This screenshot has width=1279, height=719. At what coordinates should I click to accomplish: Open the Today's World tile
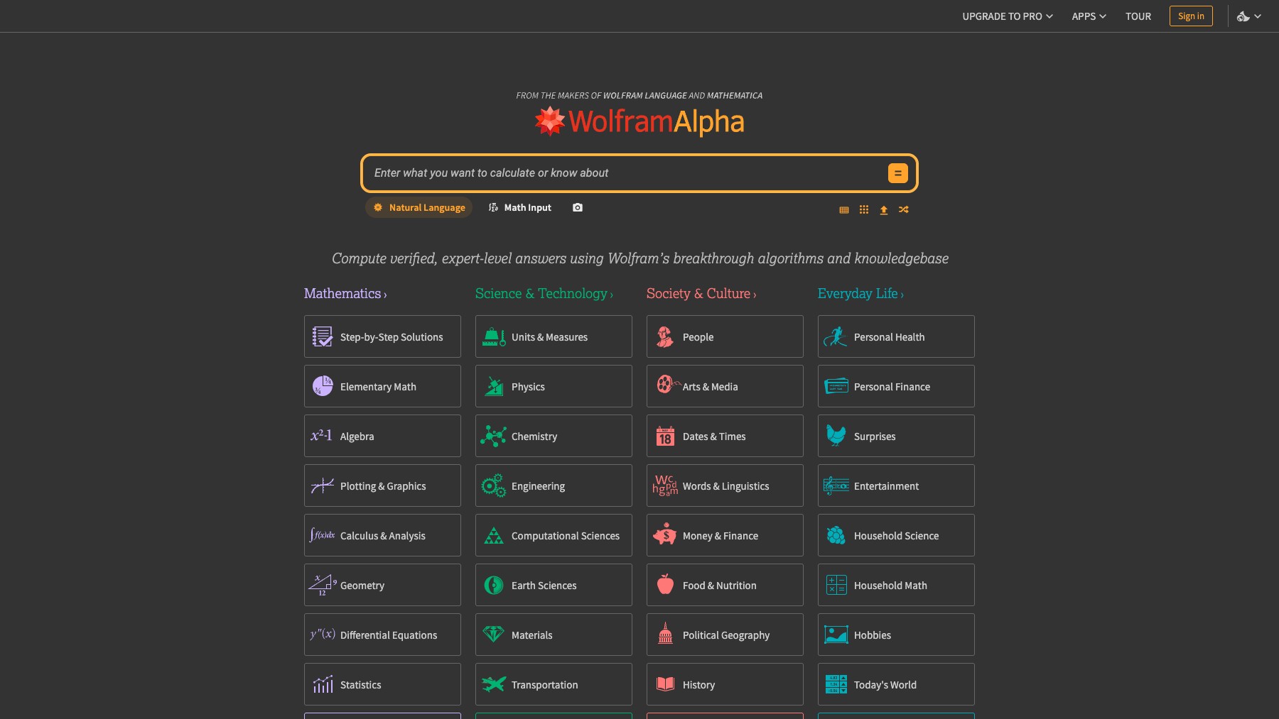pyautogui.click(x=896, y=684)
